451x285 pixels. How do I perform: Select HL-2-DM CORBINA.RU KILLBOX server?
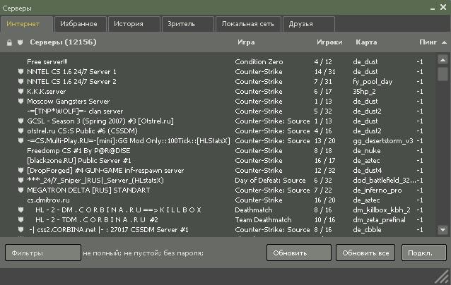tap(218, 210)
